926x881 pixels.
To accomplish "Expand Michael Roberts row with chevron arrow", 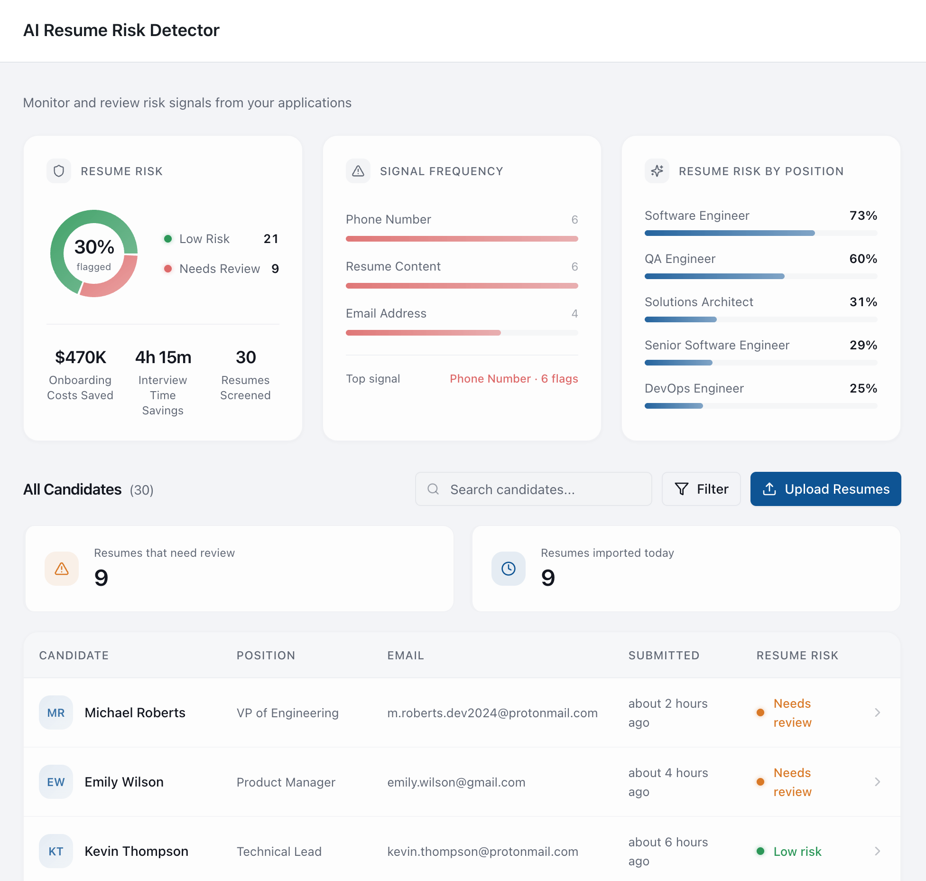I will click(877, 712).
